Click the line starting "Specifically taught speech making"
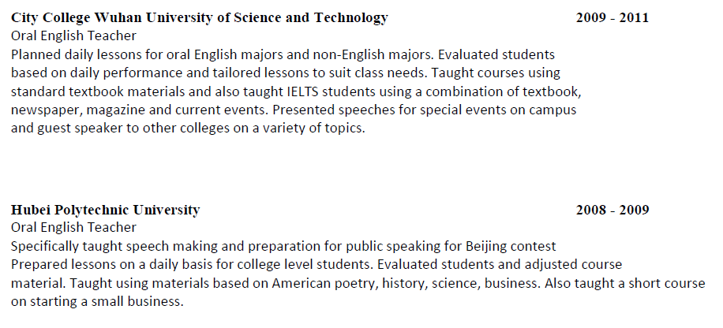The height and width of the screenshot is (328, 723). click(283, 245)
